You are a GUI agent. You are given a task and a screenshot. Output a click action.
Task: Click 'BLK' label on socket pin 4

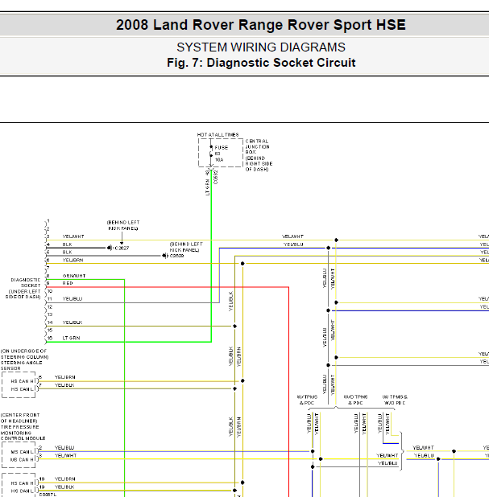click(x=68, y=244)
